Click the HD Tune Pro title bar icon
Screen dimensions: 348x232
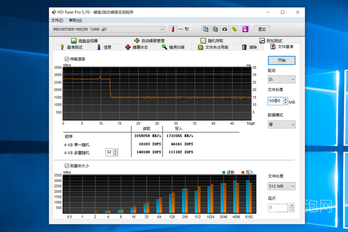point(54,12)
